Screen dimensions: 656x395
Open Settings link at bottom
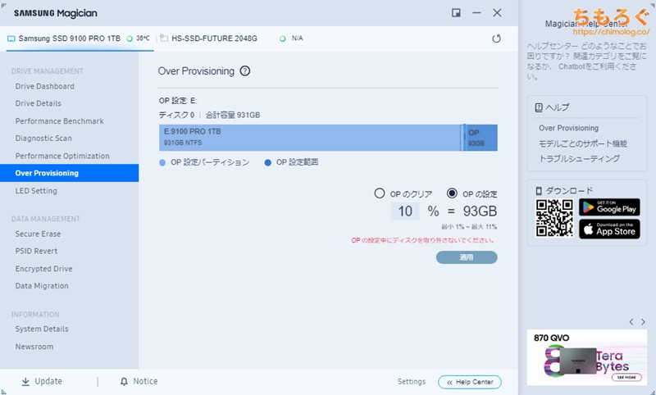[x=412, y=381]
